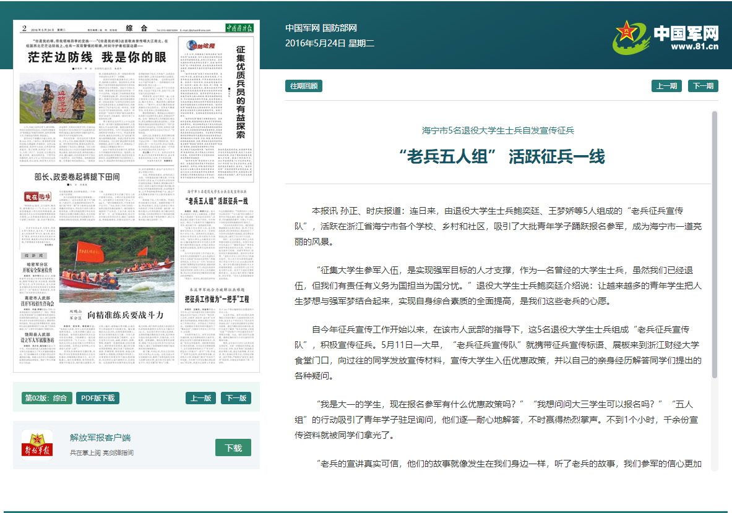Screen dimensions: 732x513
Task: Click the 国防论苑 column logo
Action: coord(200,45)
